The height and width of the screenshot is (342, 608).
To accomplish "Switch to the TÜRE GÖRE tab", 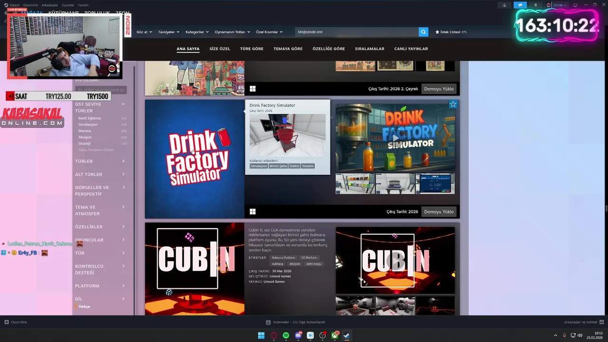I will pos(252,48).
